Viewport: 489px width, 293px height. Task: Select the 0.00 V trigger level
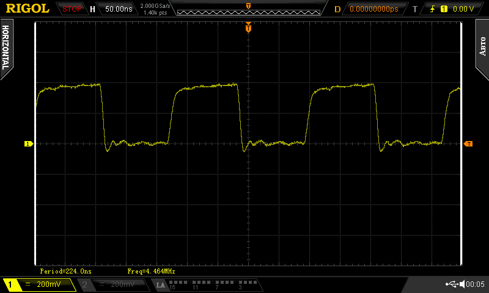(463, 9)
